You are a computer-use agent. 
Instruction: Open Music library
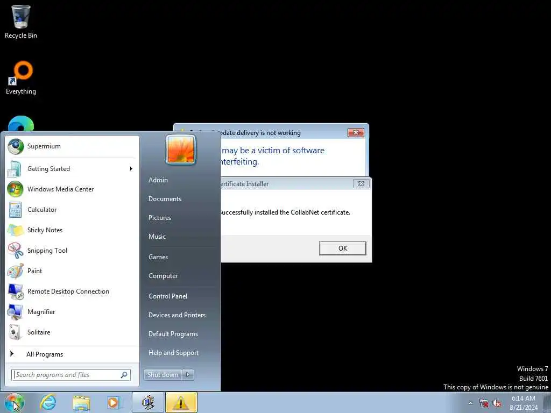coord(157,237)
